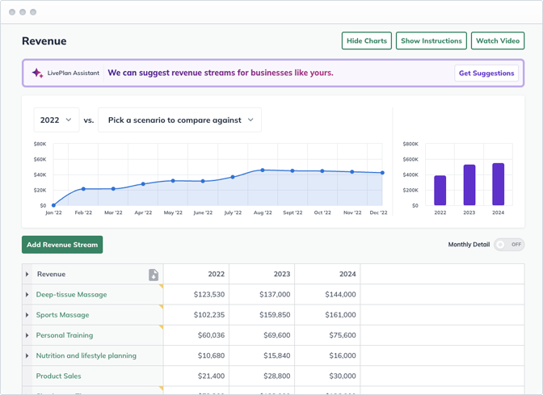Click the Show Instructions button

[431, 41]
